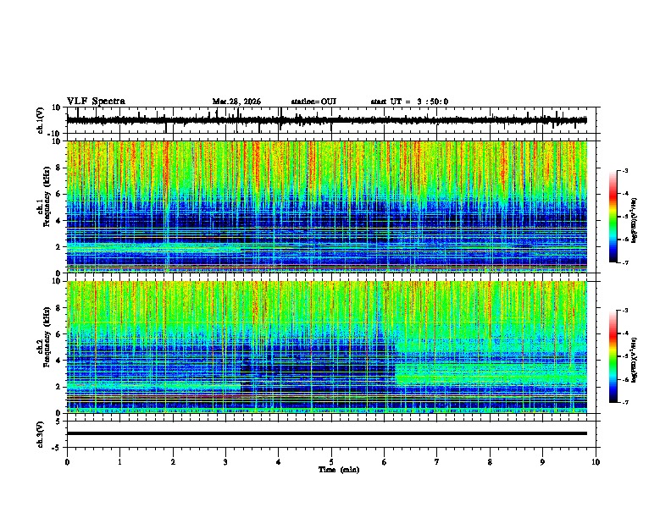Click the time axis tick label "6"

(384, 462)
